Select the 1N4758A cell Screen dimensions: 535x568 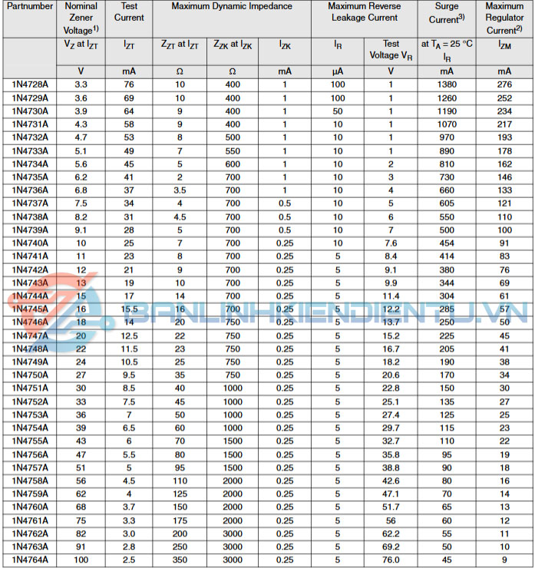30,480
